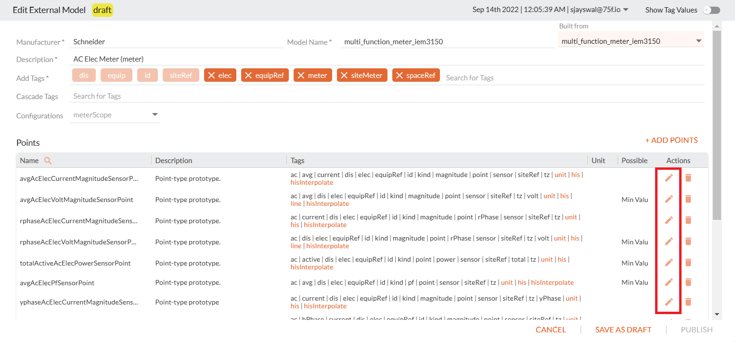Viewport: 735px width, 342px height.
Task: Click Min Valu in the avgAcElecPfSensorPoint row
Action: point(635,282)
